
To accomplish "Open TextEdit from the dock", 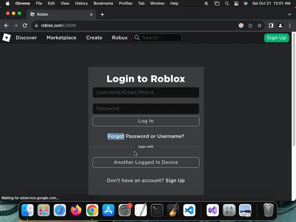I will tap(141, 210).
